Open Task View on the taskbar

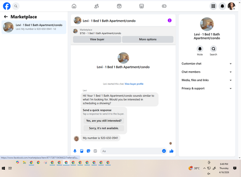pyautogui.click(x=10, y=168)
